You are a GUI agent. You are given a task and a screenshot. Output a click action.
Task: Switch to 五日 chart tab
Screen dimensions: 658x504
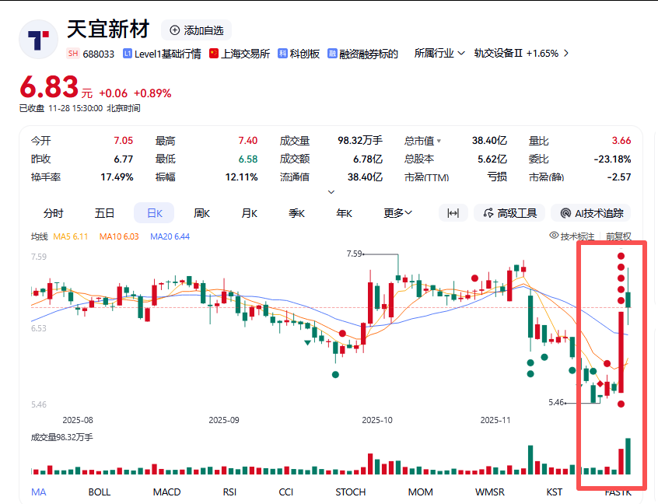point(104,213)
